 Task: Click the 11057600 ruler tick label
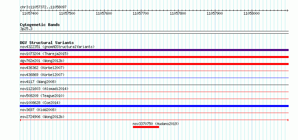click(x=104, y=13)
